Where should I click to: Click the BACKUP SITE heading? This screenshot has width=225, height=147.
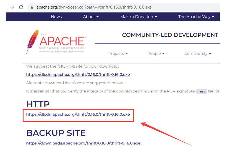[56, 133]
